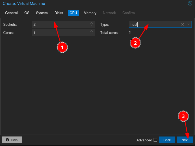
Task: Select the Disks tab
Action: point(58,13)
